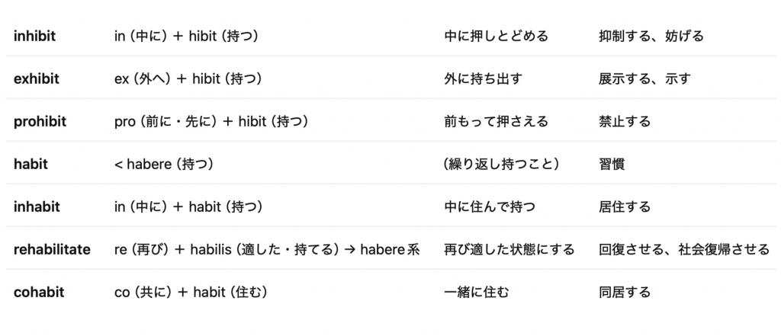Select the "co (共に) + habit (住む)" cell
This screenshot has height=336, width=781.
coord(189,292)
